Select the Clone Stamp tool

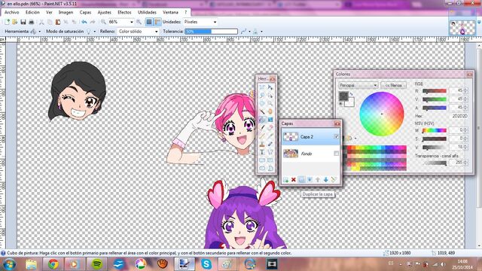tap(262, 144)
